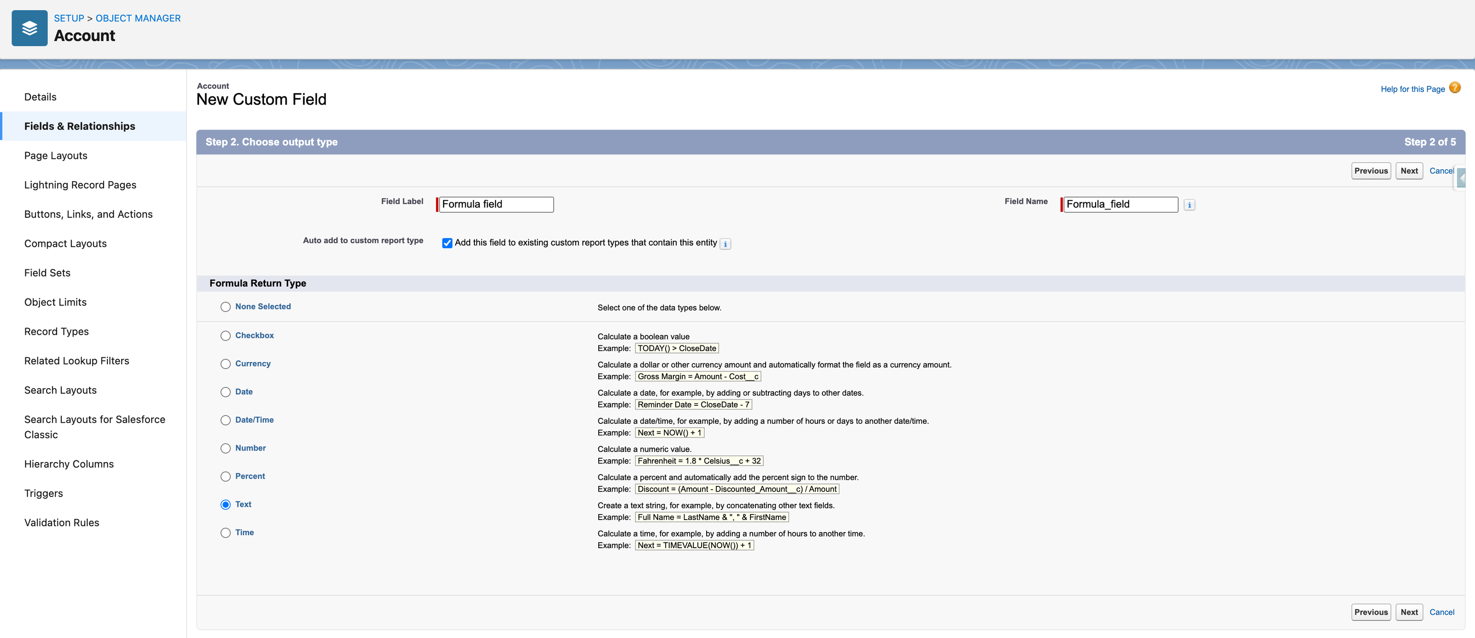This screenshot has height=638, width=1475.
Task: Click the Object Manager layers icon
Action: point(29,28)
